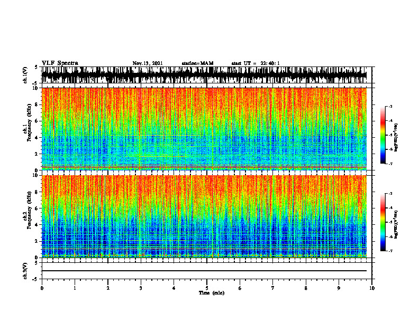Click the "-3" label on ch.2 colorbar
Viewport: 419px width, 323px height.
coord(390,194)
